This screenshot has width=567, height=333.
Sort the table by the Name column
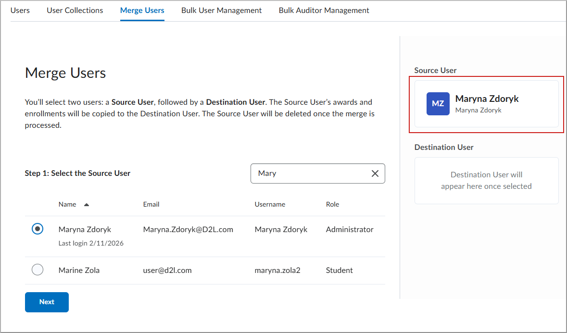(67, 204)
